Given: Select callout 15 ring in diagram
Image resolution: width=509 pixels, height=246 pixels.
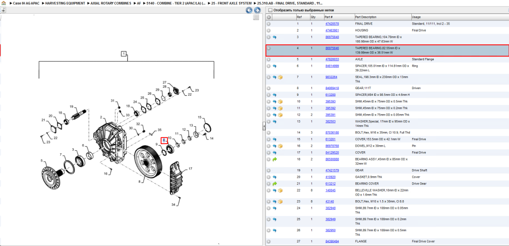Looking at the screenshot, I should pos(200,117).
